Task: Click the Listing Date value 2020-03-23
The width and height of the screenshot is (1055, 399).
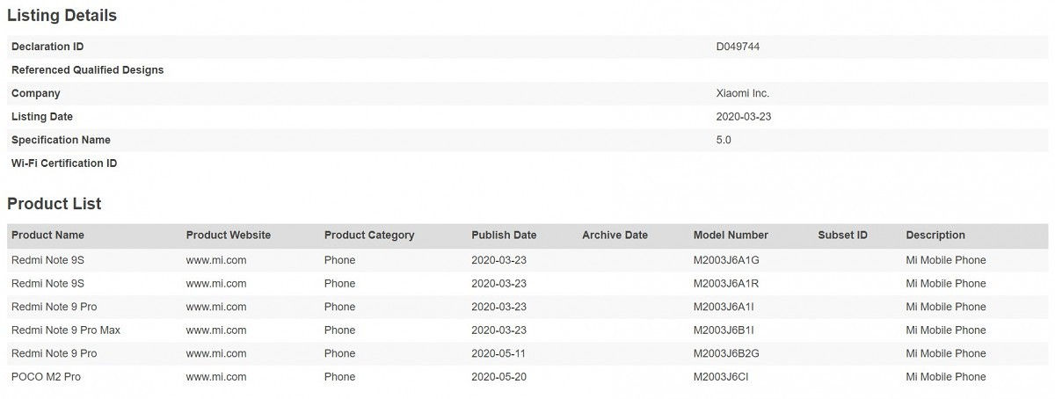Action: (x=744, y=117)
